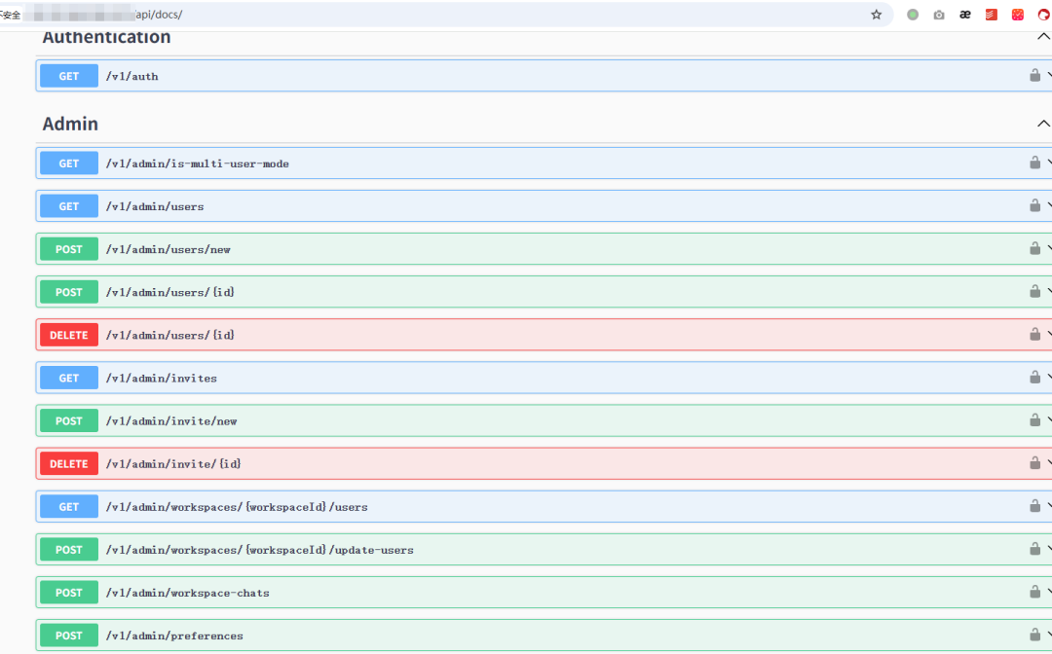1052x654 pixels.
Task: Click lock icon for /v1/admin/users/new endpoint
Action: coord(1034,248)
